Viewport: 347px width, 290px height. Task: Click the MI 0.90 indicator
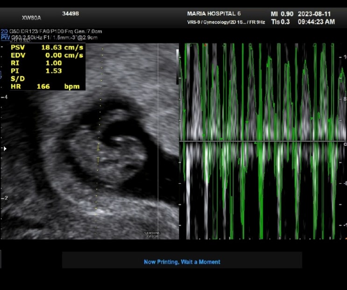click(x=282, y=14)
